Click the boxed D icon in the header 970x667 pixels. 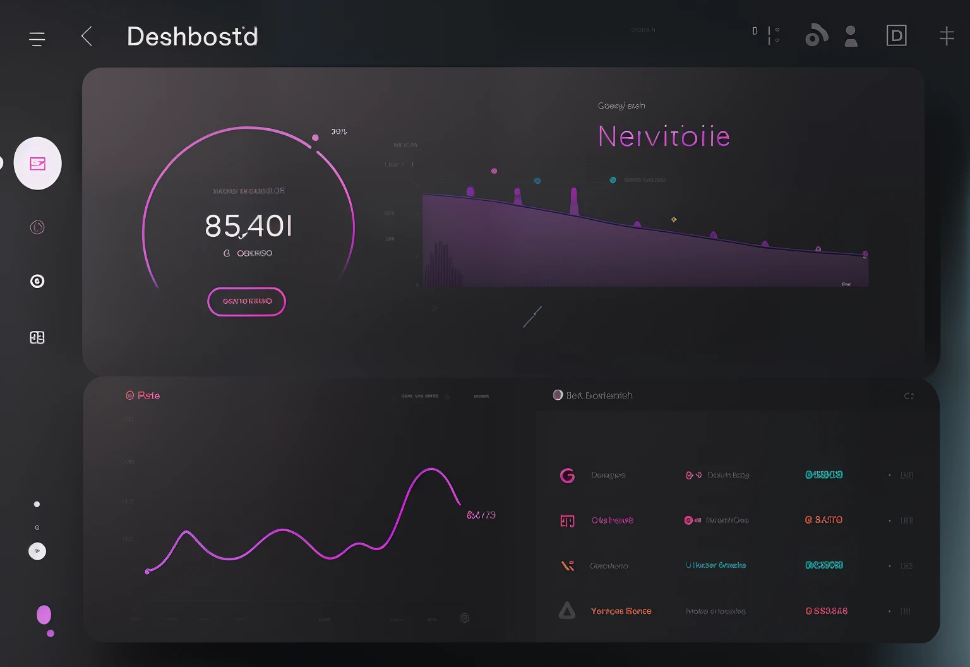click(x=896, y=36)
